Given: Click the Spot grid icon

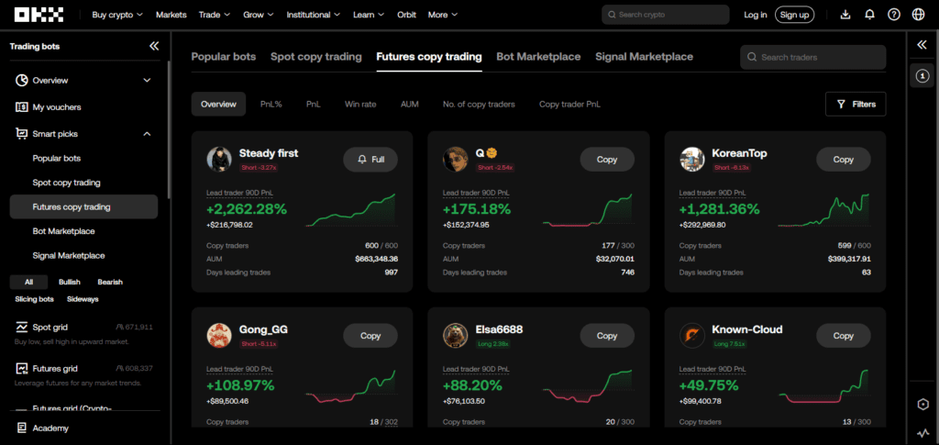Looking at the screenshot, I should pos(22,327).
